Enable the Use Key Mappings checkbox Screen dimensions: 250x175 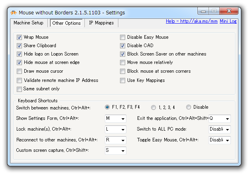[123, 80]
